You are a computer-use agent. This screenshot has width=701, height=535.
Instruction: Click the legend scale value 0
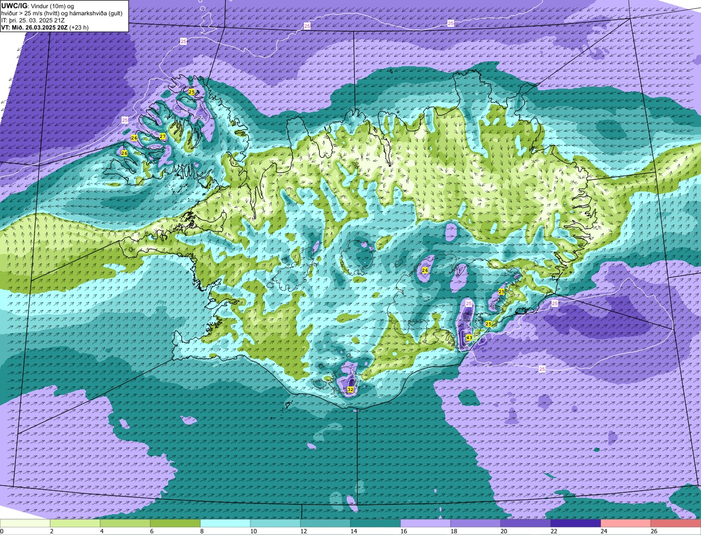2,531
